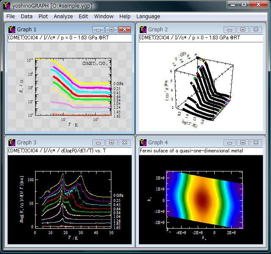The height and width of the screenshot is (254, 271).
Task: Click the yoshinoGRAPH app icon in main title bar
Action: tap(6, 6)
